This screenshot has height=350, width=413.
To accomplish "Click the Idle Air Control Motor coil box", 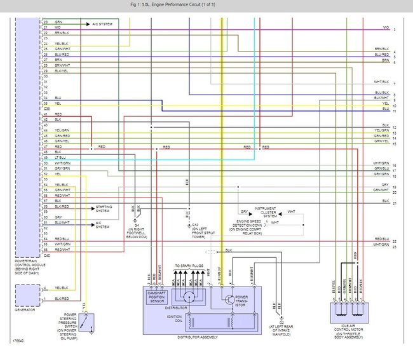I will click(349, 313).
